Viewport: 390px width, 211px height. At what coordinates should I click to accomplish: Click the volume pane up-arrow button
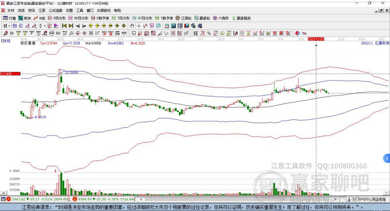pyautogui.click(x=3, y=193)
